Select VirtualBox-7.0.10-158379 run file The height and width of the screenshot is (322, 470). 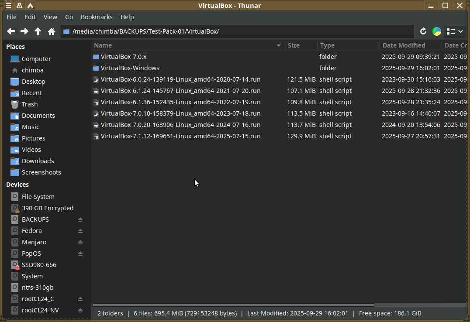(180, 113)
